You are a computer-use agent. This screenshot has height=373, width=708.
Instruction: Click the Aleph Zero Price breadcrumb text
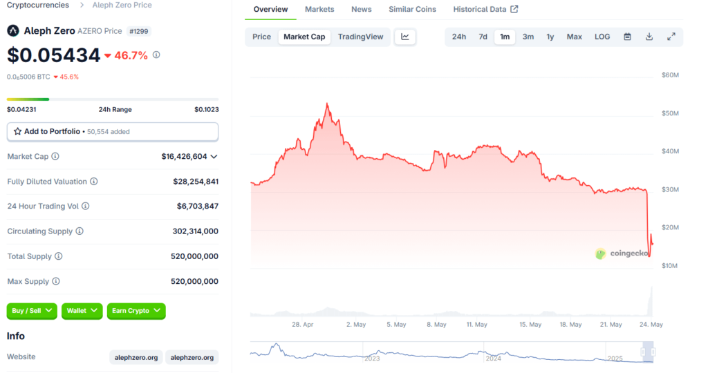[x=122, y=5]
